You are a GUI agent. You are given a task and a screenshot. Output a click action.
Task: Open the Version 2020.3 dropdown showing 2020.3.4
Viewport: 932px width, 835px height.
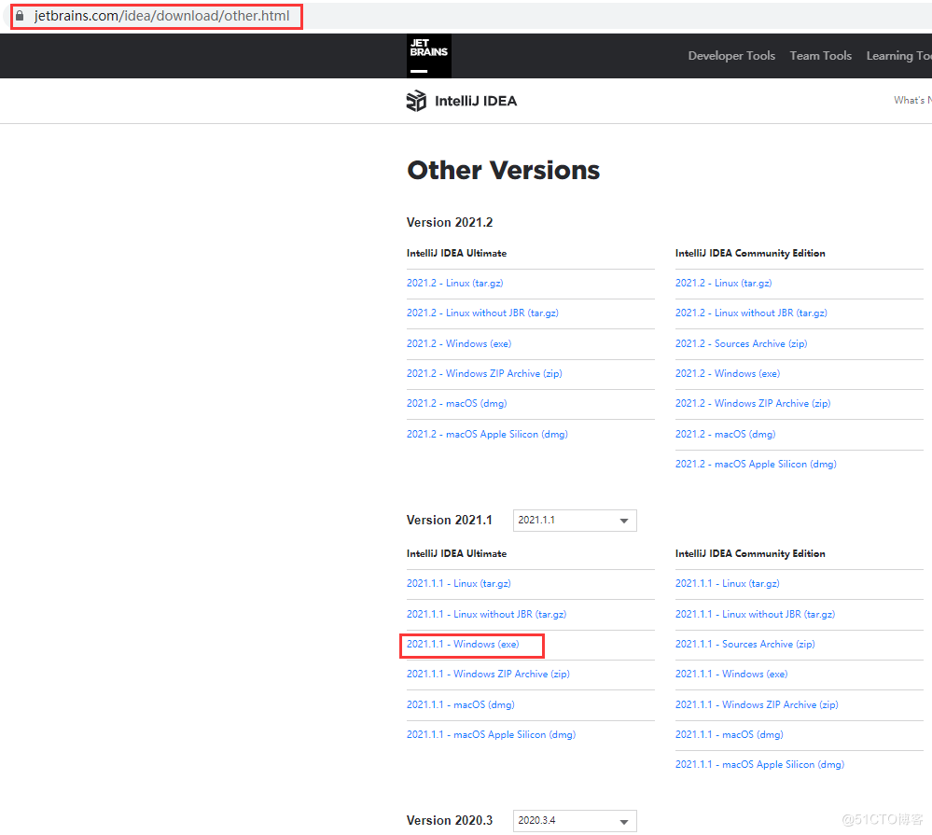pyautogui.click(x=575, y=821)
